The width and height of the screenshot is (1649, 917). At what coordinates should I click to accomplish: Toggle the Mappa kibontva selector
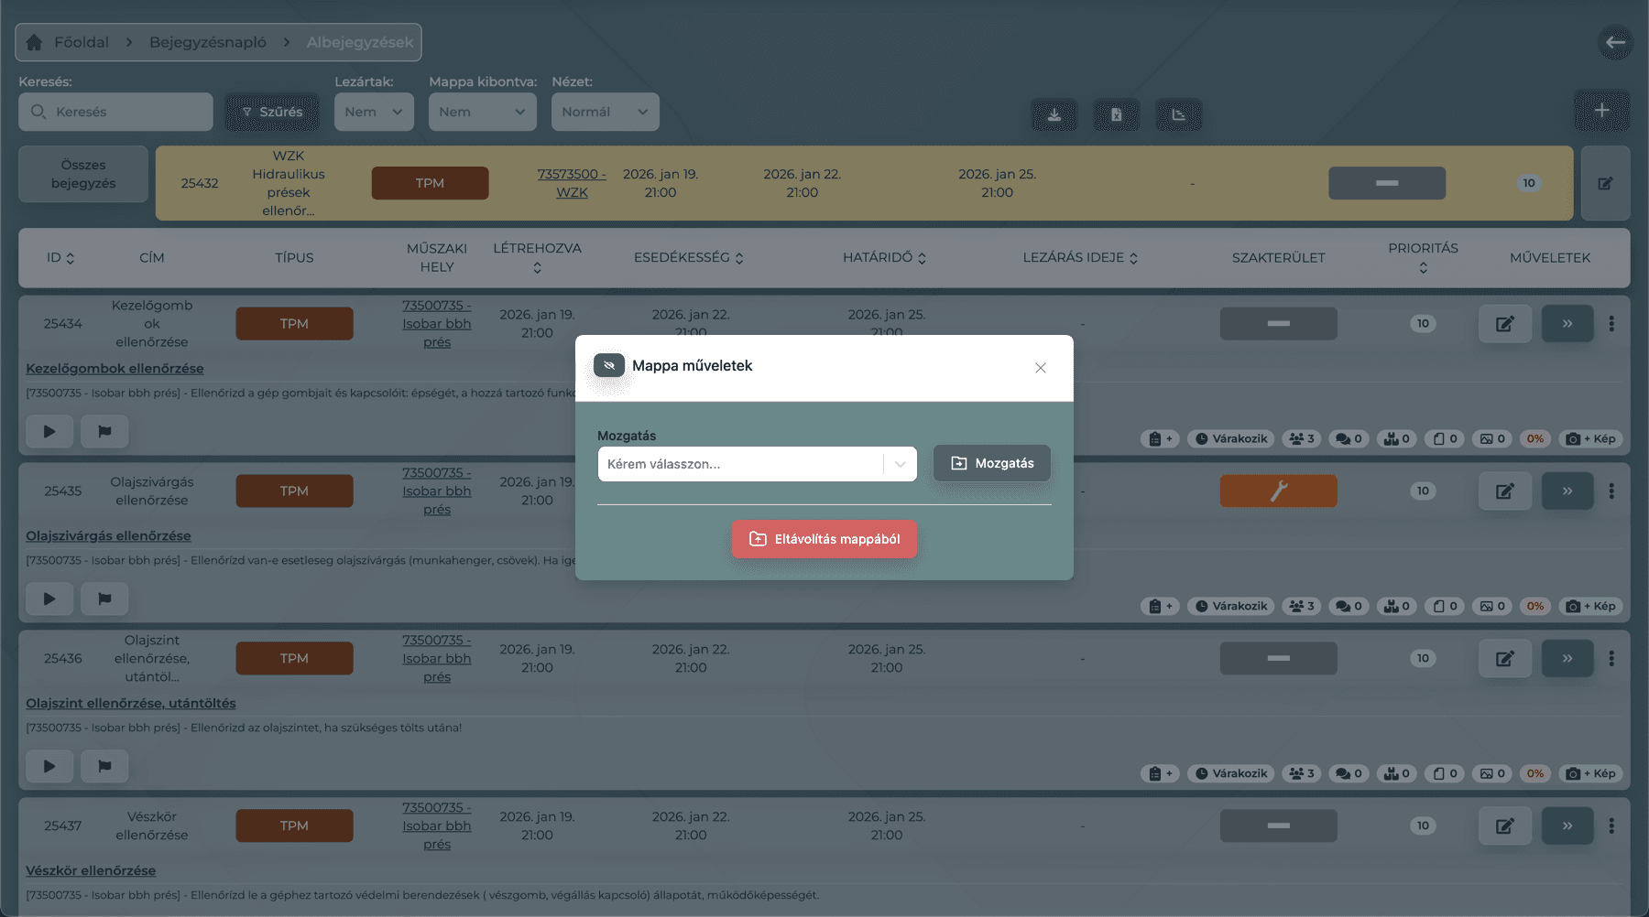482,112
